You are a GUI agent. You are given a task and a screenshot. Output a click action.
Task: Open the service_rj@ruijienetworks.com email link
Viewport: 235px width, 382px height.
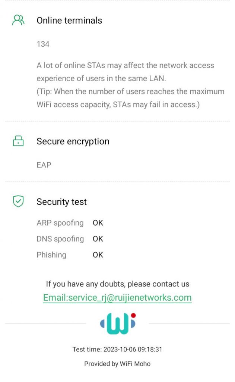pos(117,298)
